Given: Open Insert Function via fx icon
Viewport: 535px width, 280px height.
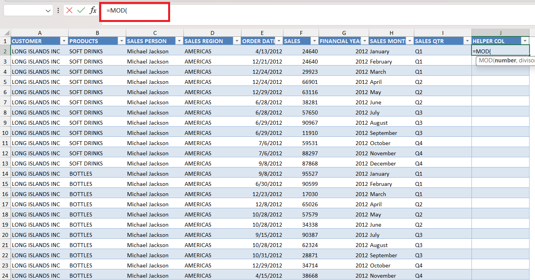Looking at the screenshot, I should tap(93, 11).
